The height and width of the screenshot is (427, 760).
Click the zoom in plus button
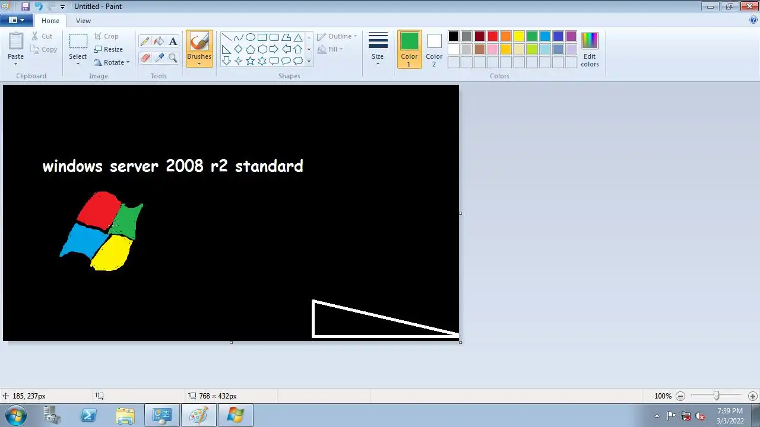coord(753,396)
